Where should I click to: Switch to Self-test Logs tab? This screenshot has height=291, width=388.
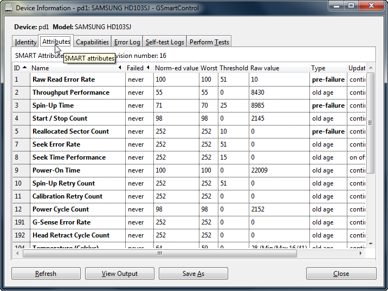click(165, 42)
